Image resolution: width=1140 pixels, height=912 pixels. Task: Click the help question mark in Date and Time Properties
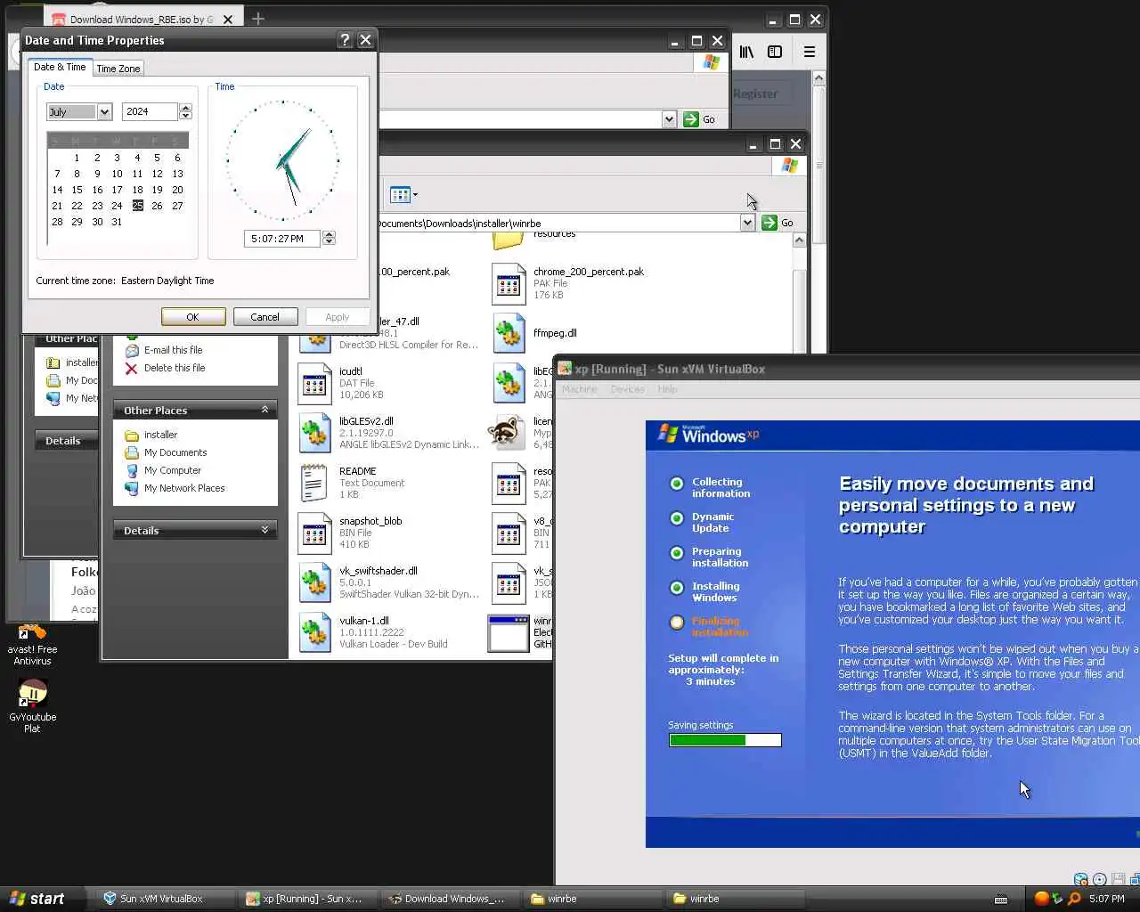346,40
